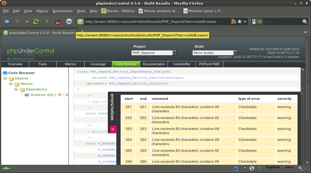Screen dimensions: 311x173
Task: Open the More builds dropdown
Action: click(x=215, y=53)
